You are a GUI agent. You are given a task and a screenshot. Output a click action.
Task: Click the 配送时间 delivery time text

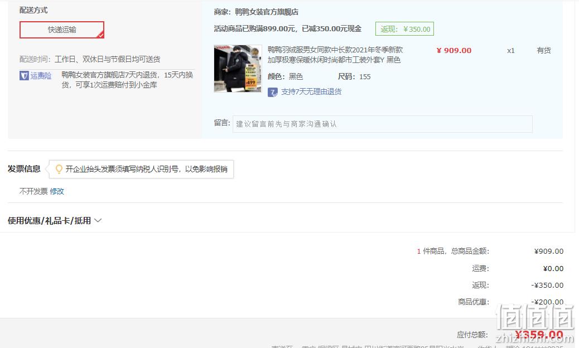click(x=90, y=59)
